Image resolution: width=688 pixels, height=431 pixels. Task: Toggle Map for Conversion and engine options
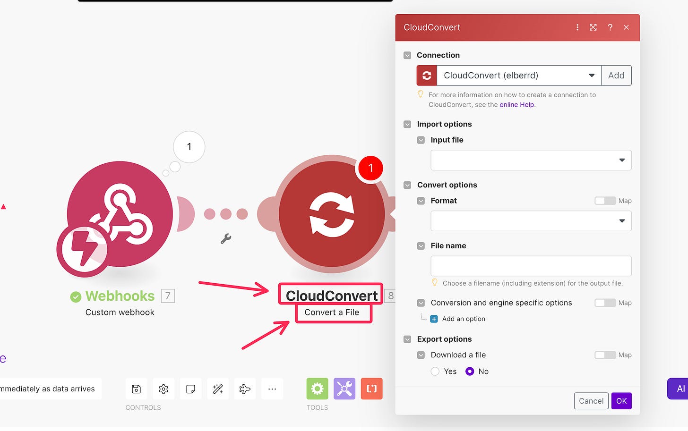click(605, 303)
